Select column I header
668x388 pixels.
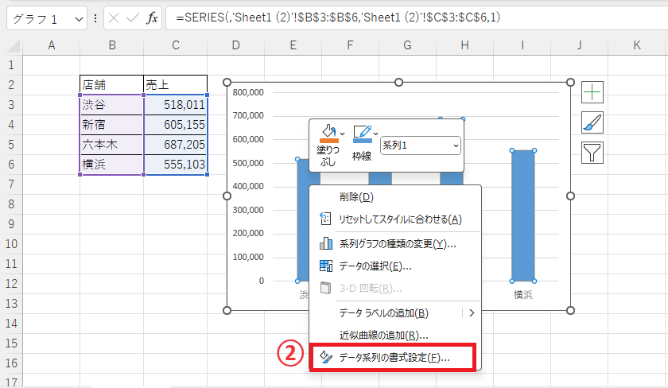pyautogui.click(x=522, y=45)
